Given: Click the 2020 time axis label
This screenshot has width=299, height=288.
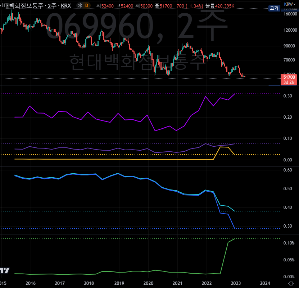Looking at the screenshot, I should [148, 283].
